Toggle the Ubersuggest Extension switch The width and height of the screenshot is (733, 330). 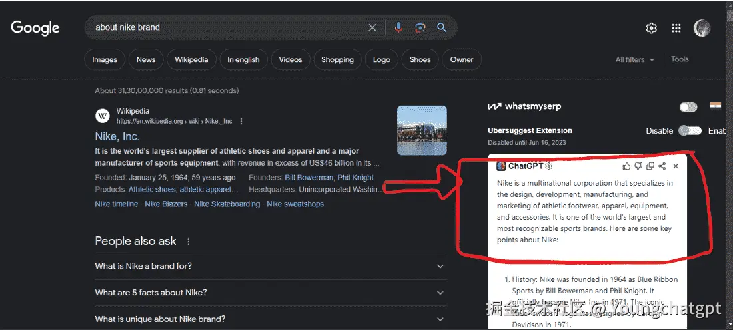(690, 130)
